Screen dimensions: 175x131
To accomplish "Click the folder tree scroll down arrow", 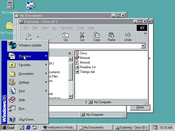I will [x=71, y=96].
